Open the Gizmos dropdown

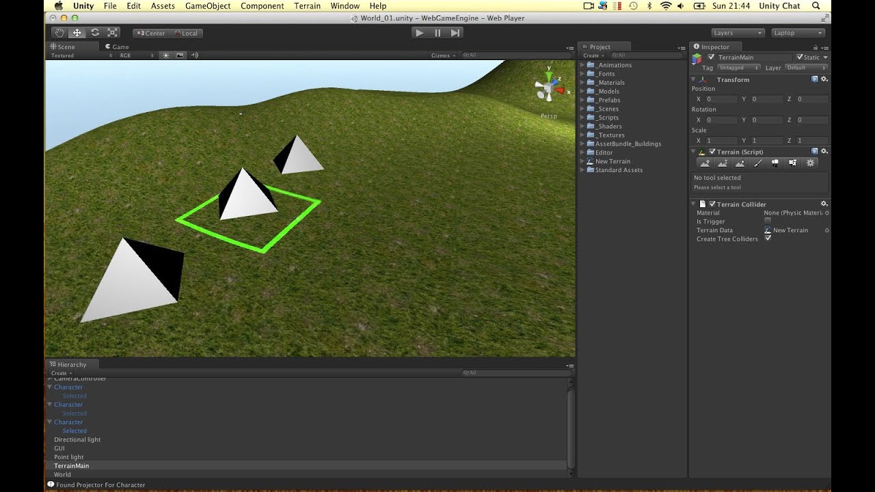[x=443, y=55]
